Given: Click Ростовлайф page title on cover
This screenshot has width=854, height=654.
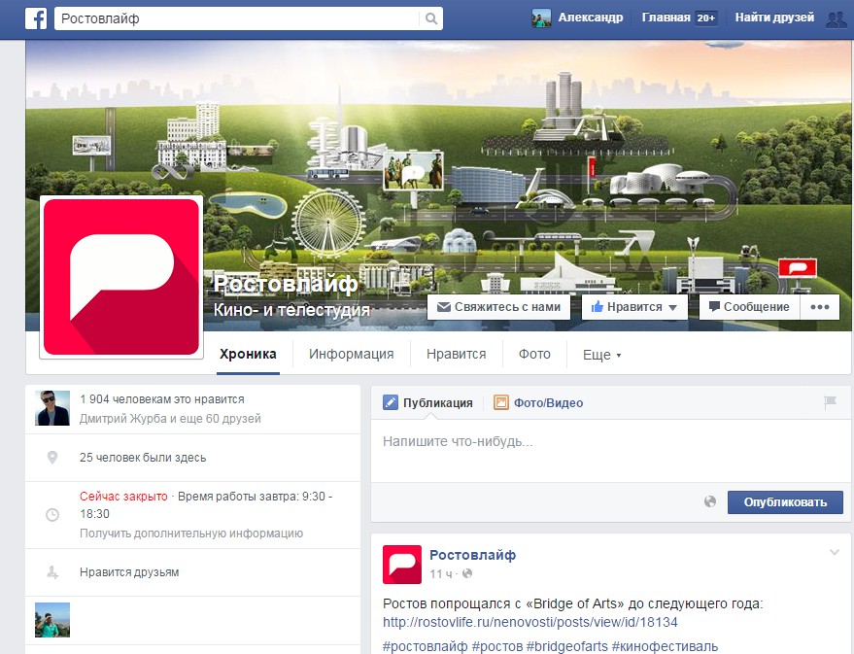Looking at the screenshot, I should 286,283.
